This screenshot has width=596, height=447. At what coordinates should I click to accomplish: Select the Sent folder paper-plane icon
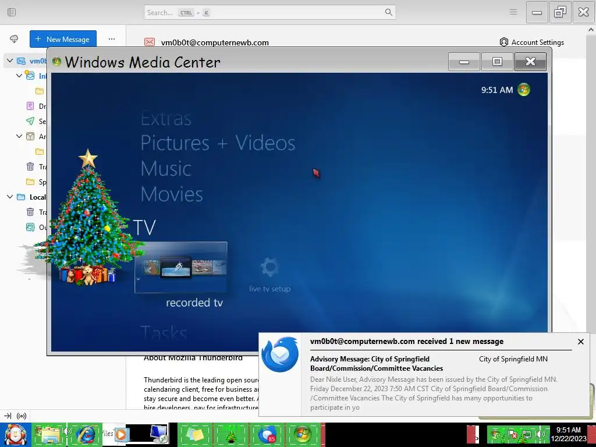(30, 121)
